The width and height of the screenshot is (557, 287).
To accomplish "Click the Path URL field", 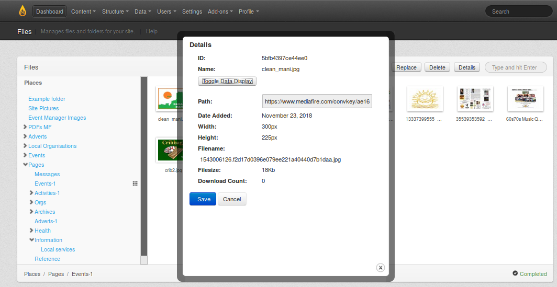I will (x=317, y=101).
